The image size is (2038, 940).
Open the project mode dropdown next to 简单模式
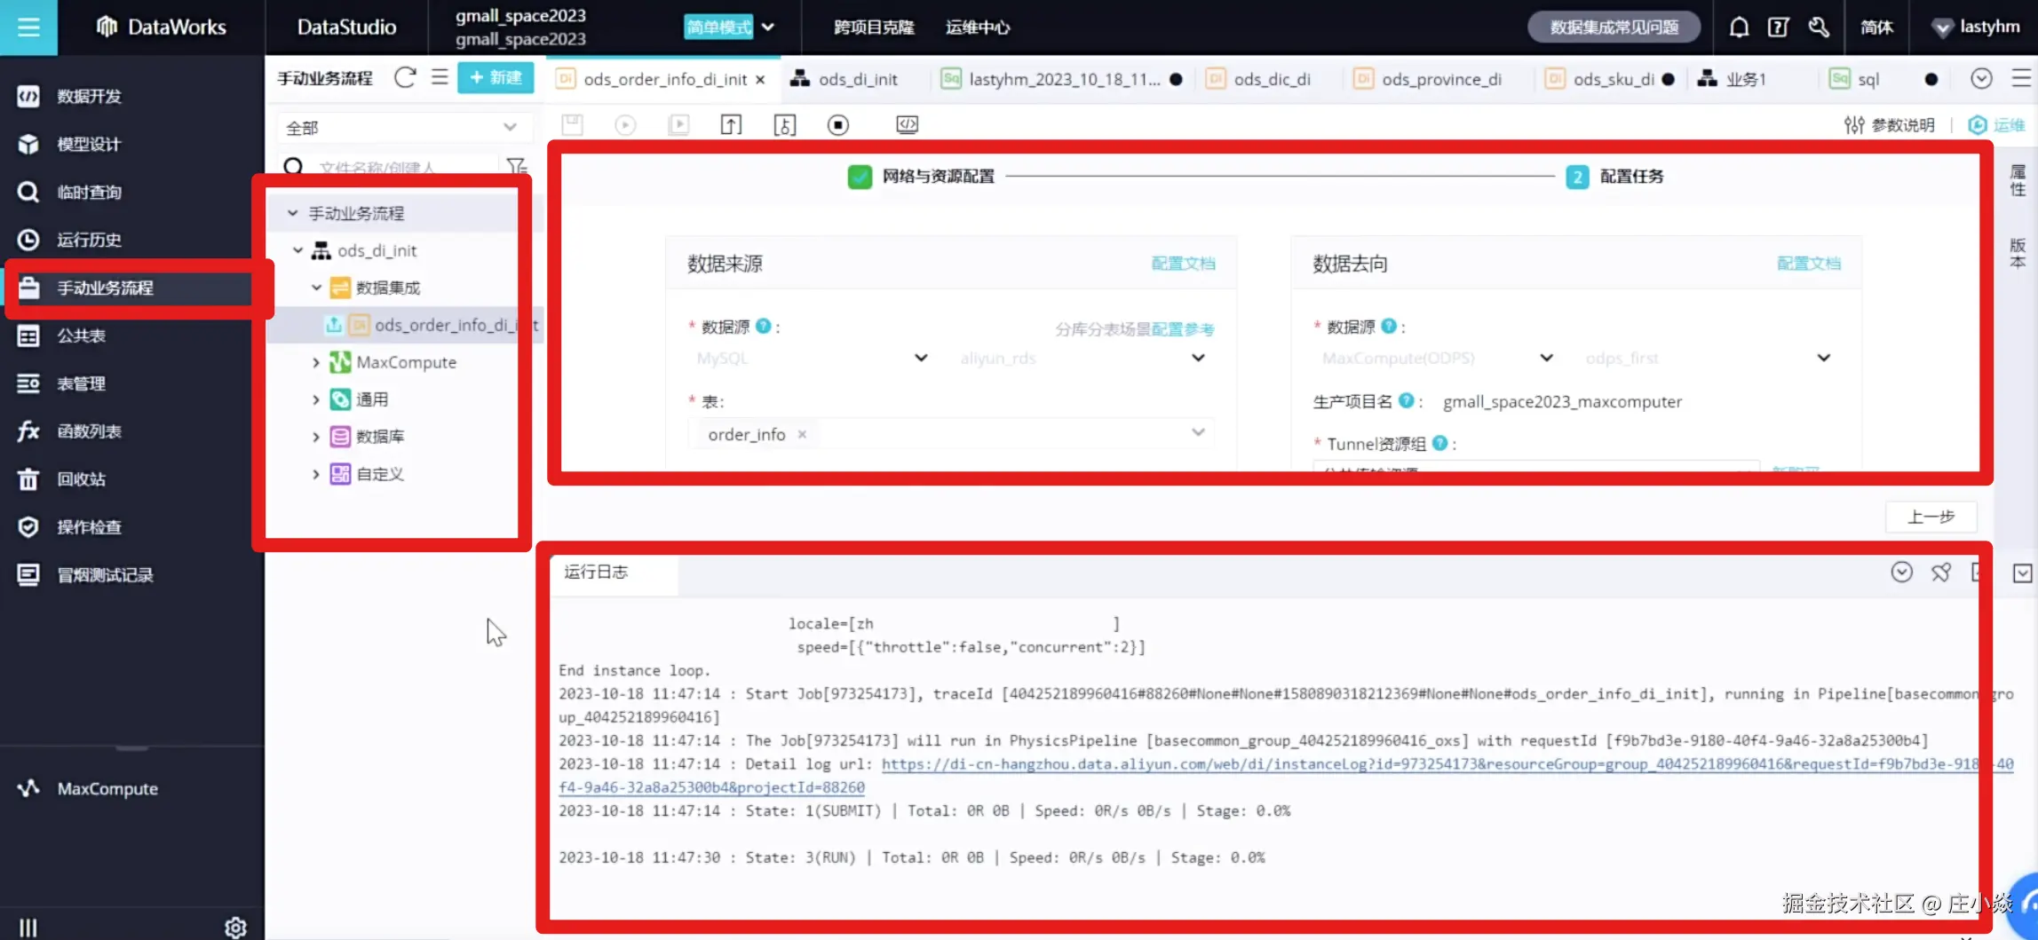[768, 28]
